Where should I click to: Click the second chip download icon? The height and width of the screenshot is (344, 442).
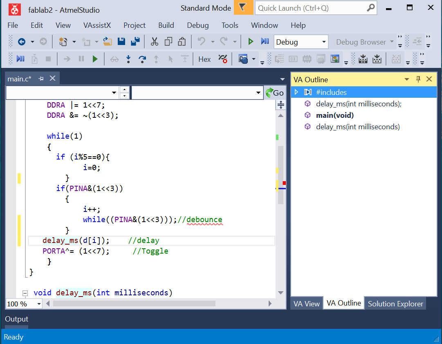coord(377,59)
